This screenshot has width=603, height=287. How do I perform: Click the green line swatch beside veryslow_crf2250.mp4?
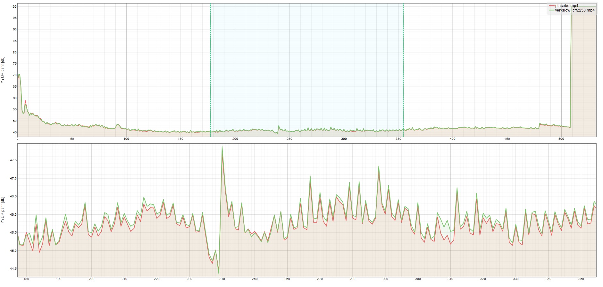click(x=551, y=10)
